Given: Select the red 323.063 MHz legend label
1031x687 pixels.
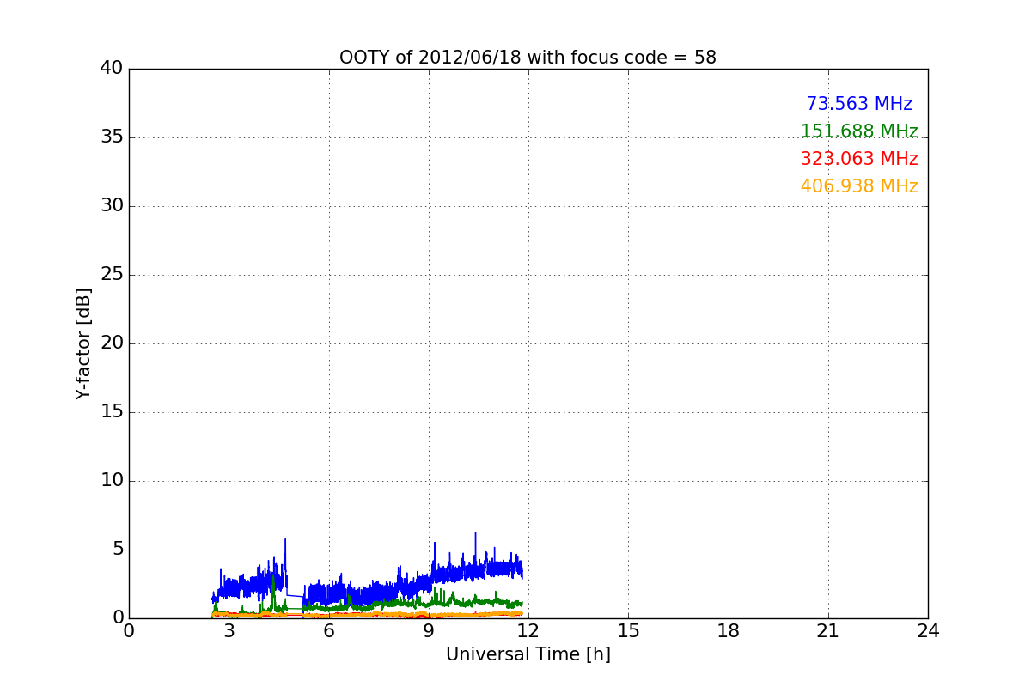Looking at the screenshot, I should [859, 159].
